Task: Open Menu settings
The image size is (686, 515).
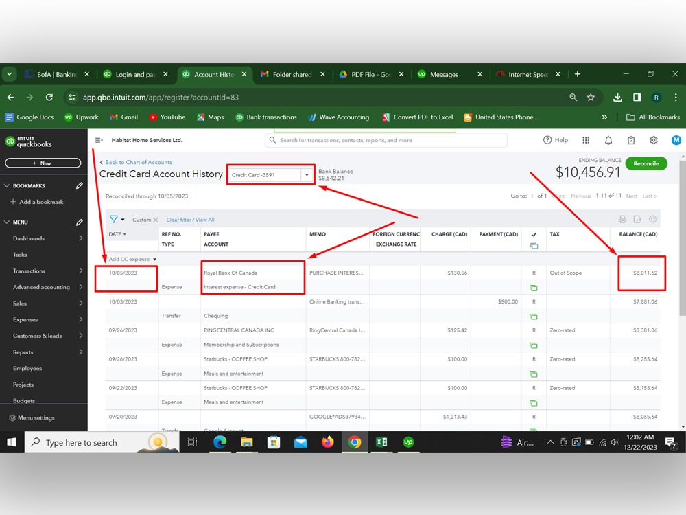Action: coord(32,417)
